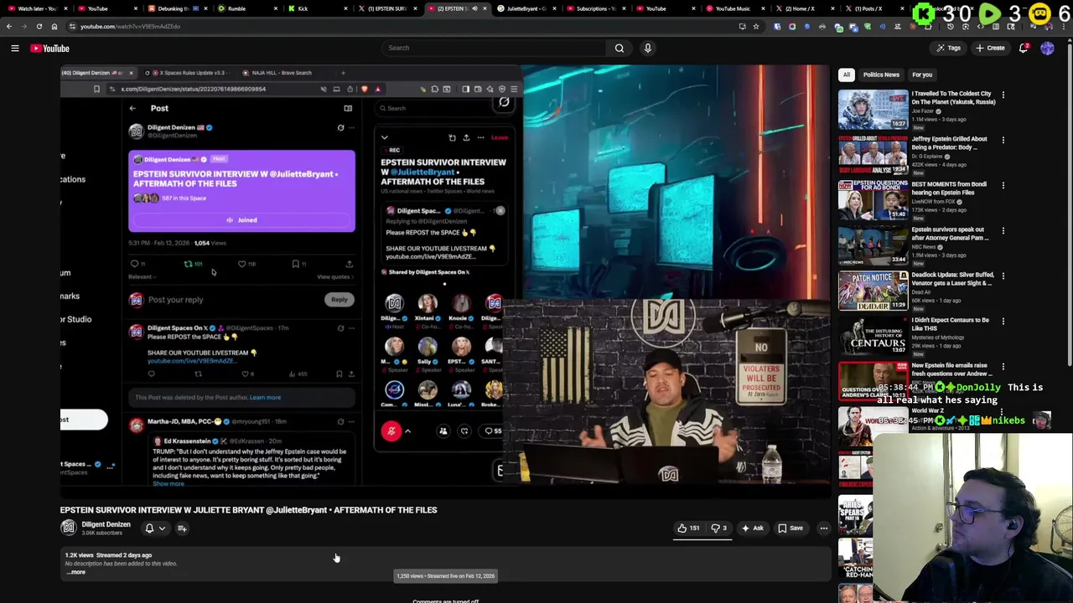Start voice search with the microphone icon
The image size is (1073, 603).
(647, 48)
